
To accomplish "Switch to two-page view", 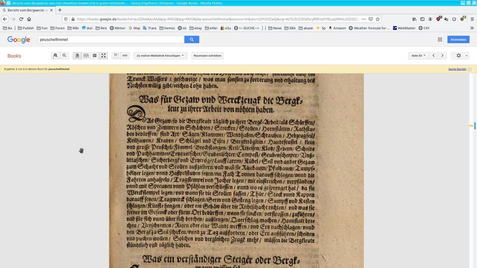I will (x=86, y=56).
